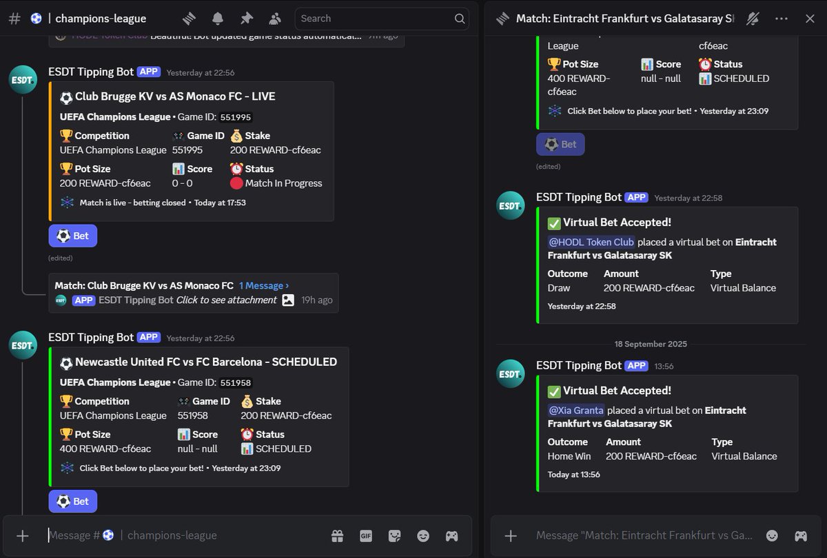The height and width of the screenshot is (558, 827).
Task: Click 'Draw' outcome value
Action: [559, 288]
